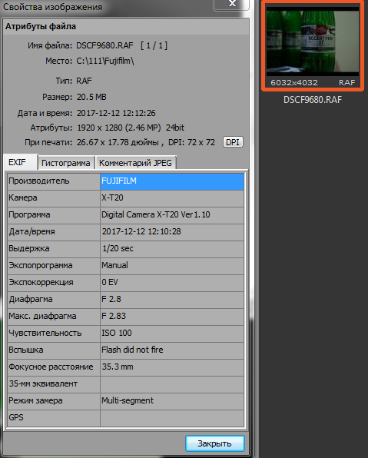Screen dimensions: 368x458
Task: Click the X close button of properties dialog
Action: point(231,4)
